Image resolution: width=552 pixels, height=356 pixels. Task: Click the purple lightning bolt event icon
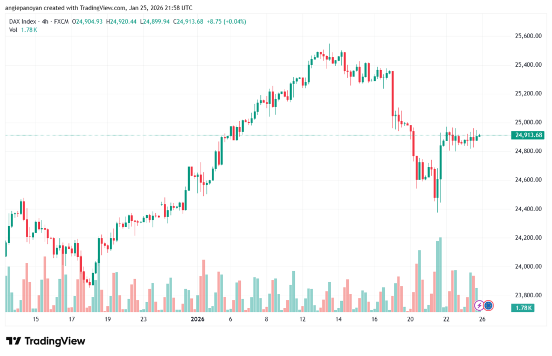(479, 306)
